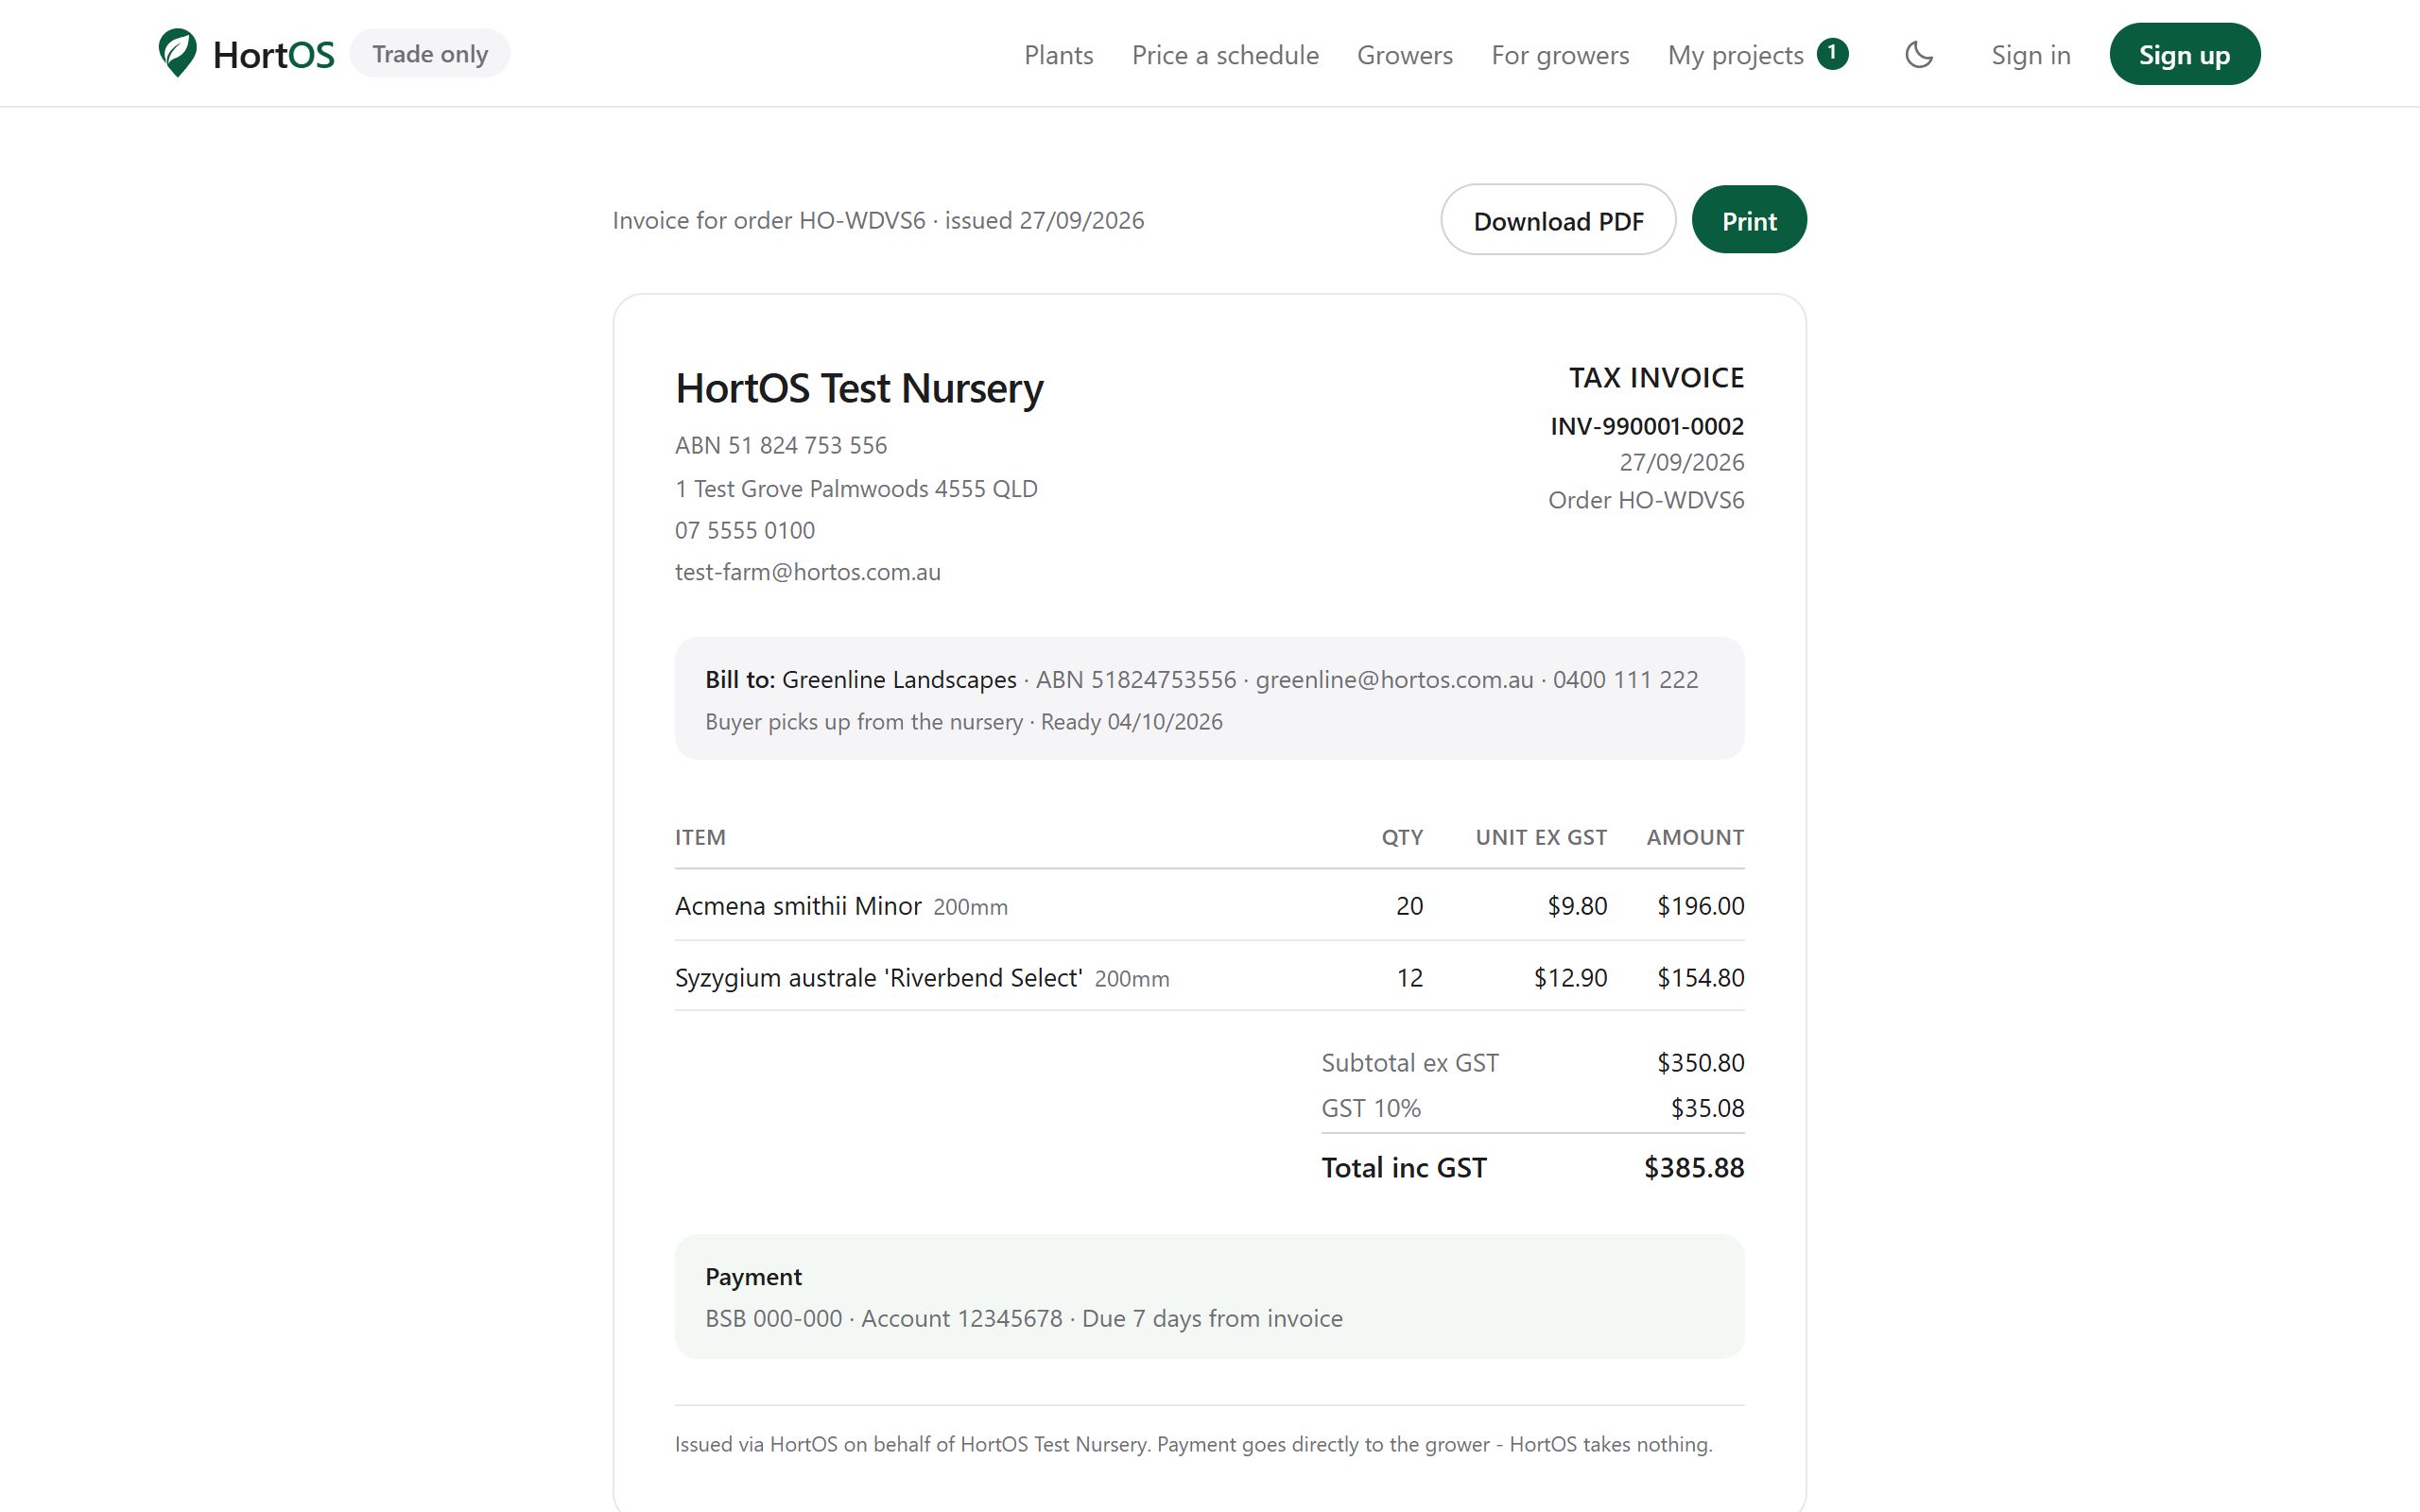This screenshot has width=2420, height=1512.
Task: Click the $12.90 unit price cell
Action: (1570, 977)
